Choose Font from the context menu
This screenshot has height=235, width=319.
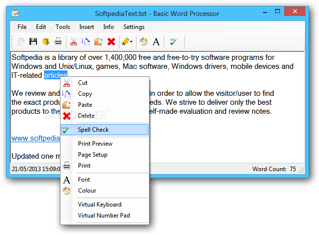(105, 180)
